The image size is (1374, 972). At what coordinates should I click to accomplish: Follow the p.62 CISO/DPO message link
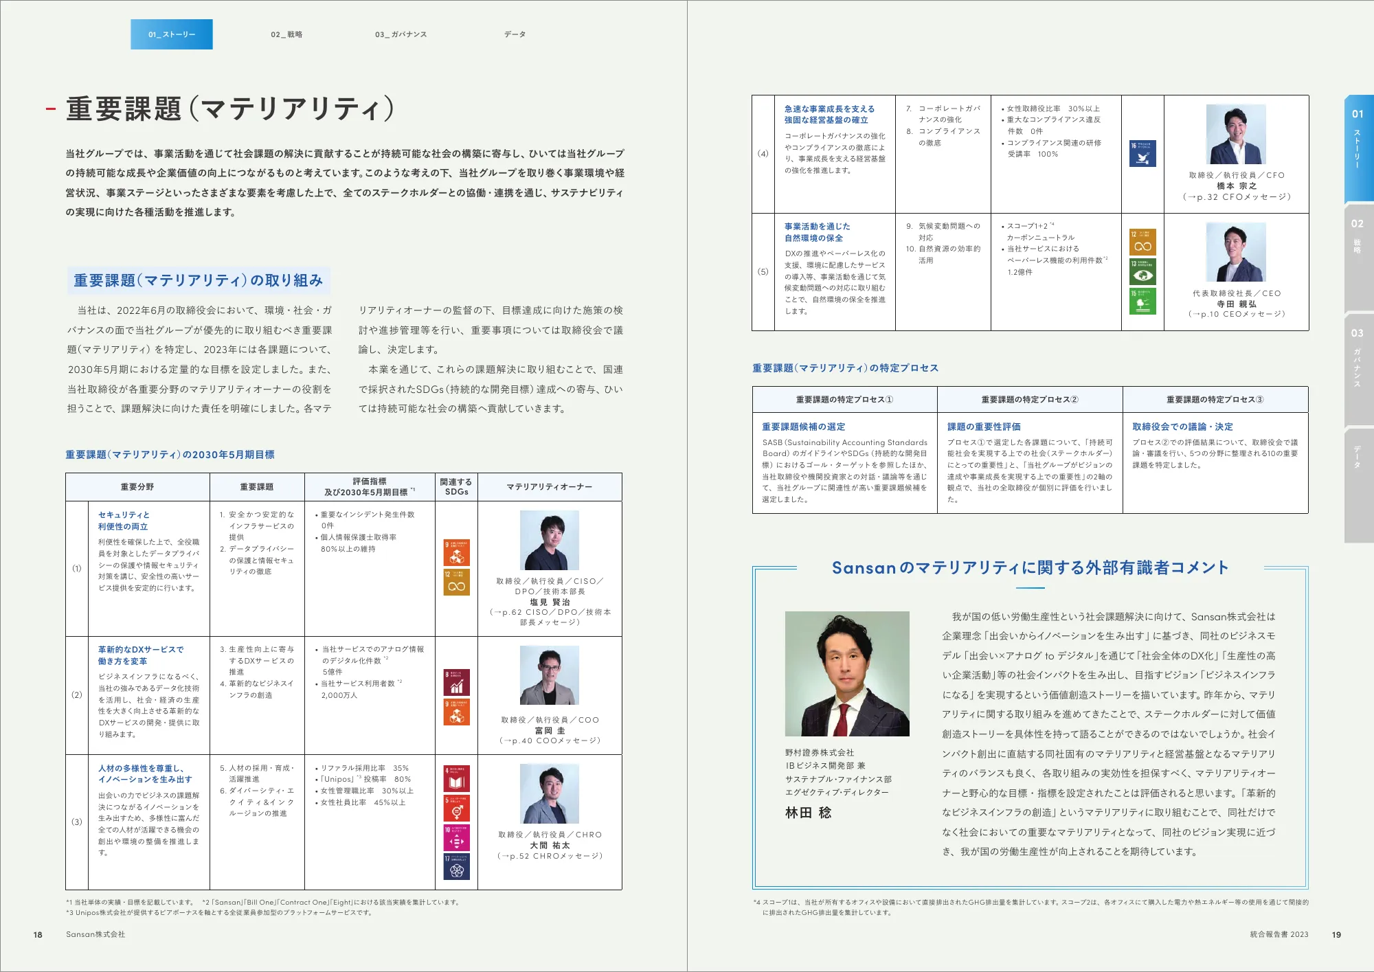click(550, 617)
